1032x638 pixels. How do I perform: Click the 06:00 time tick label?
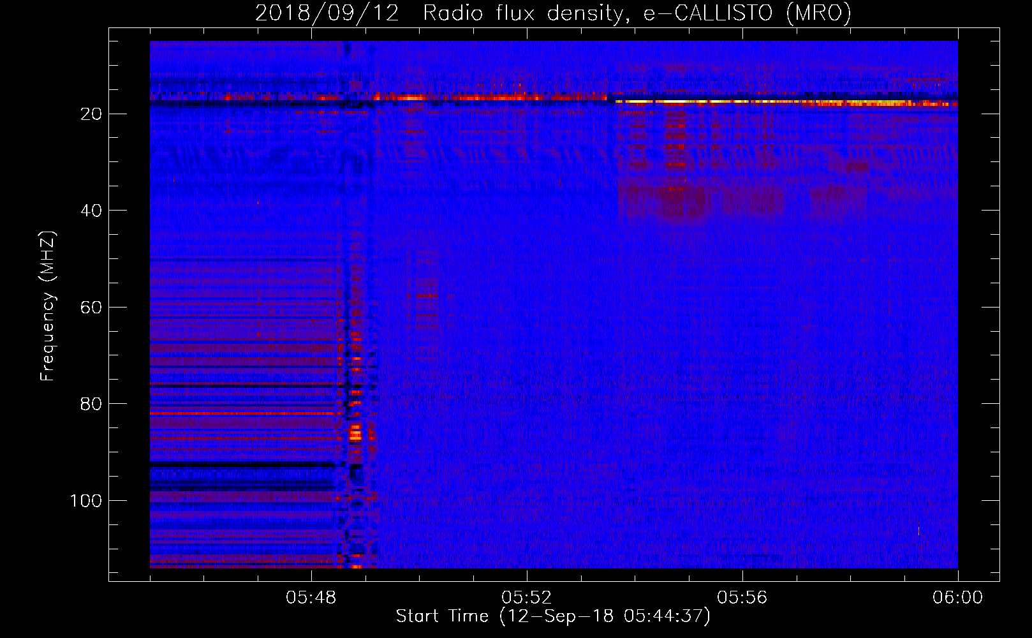(958, 598)
